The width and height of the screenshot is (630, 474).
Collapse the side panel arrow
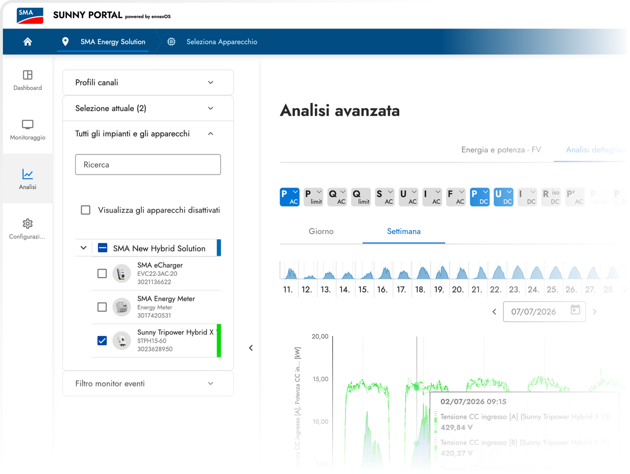251,348
